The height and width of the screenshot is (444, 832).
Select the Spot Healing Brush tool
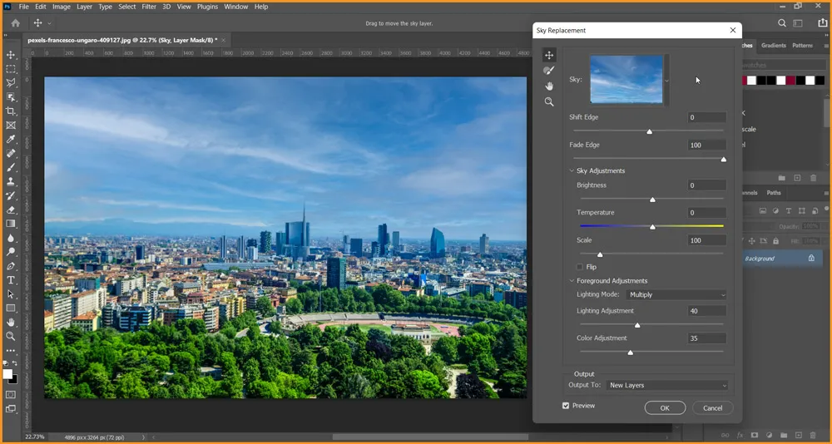coord(11,153)
